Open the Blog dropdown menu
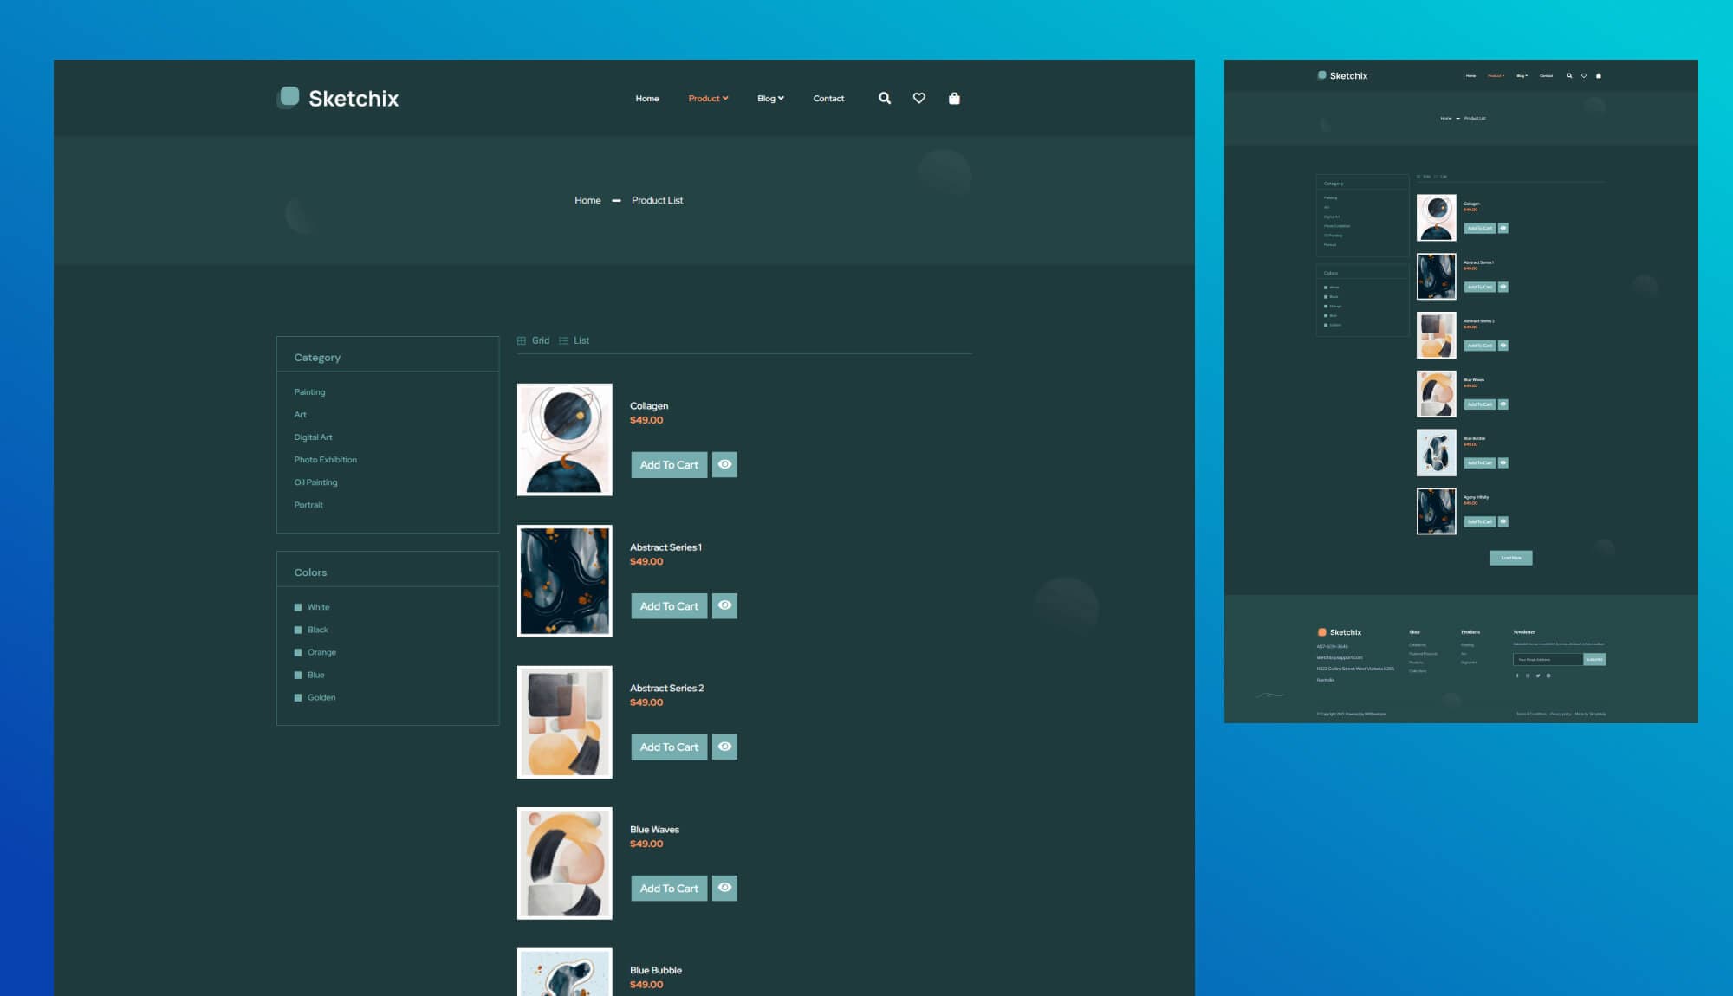The width and height of the screenshot is (1733, 996). click(769, 98)
